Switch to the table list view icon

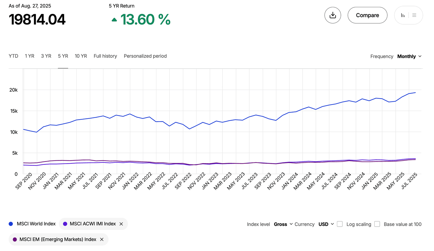pos(414,15)
